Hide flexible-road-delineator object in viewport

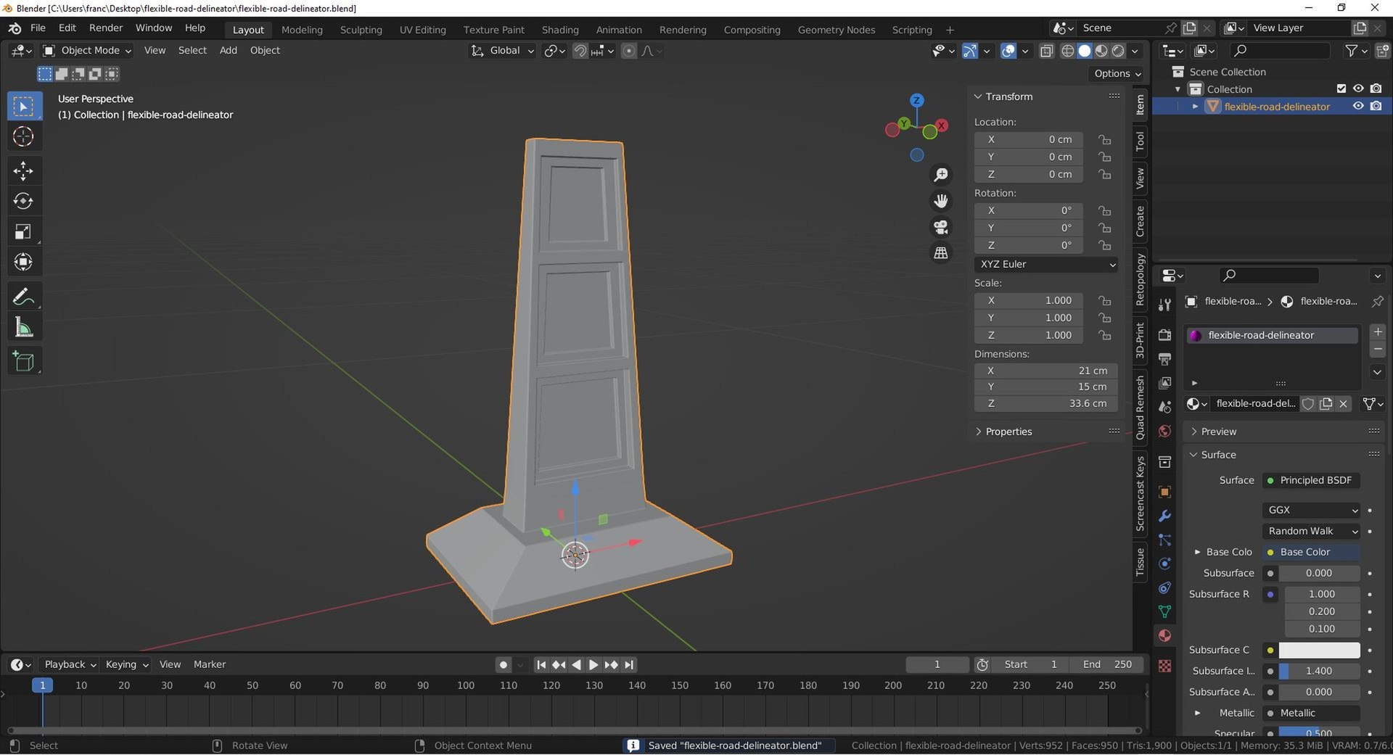pos(1358,106)
